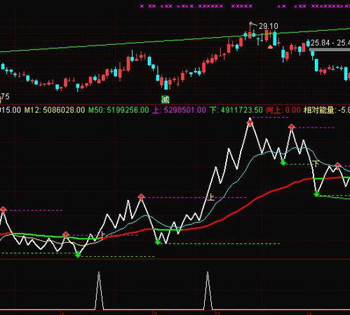Select the M50 indicator value label
The width and height of the screenshot is (350, 315).
coord(119,110)
